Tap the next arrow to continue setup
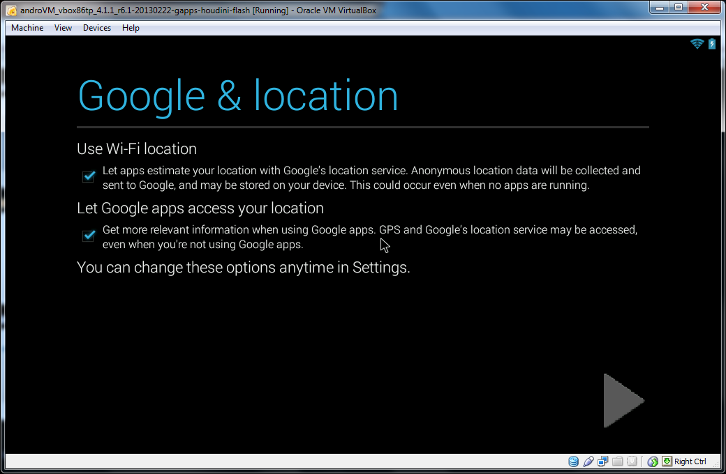Image resolution: width=726 pixels, height=474 pixels. coord(623,401)
